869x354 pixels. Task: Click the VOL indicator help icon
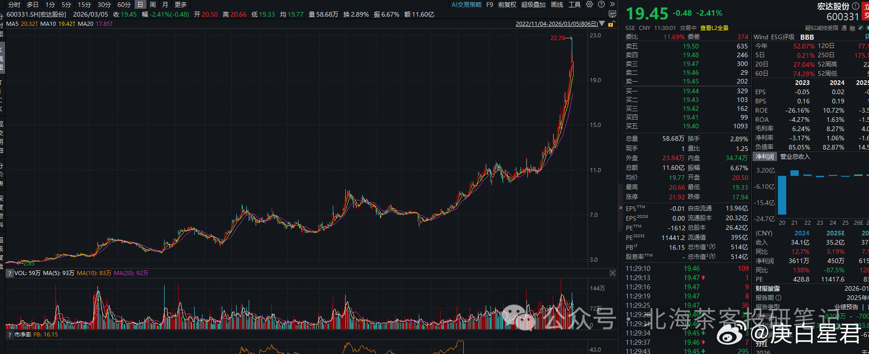tap(9, 273)
